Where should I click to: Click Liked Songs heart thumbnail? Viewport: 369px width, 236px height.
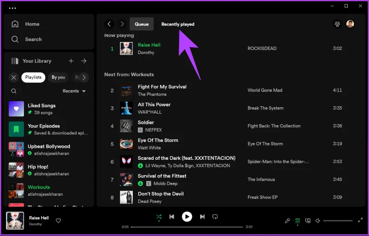[x=16, y=109]
